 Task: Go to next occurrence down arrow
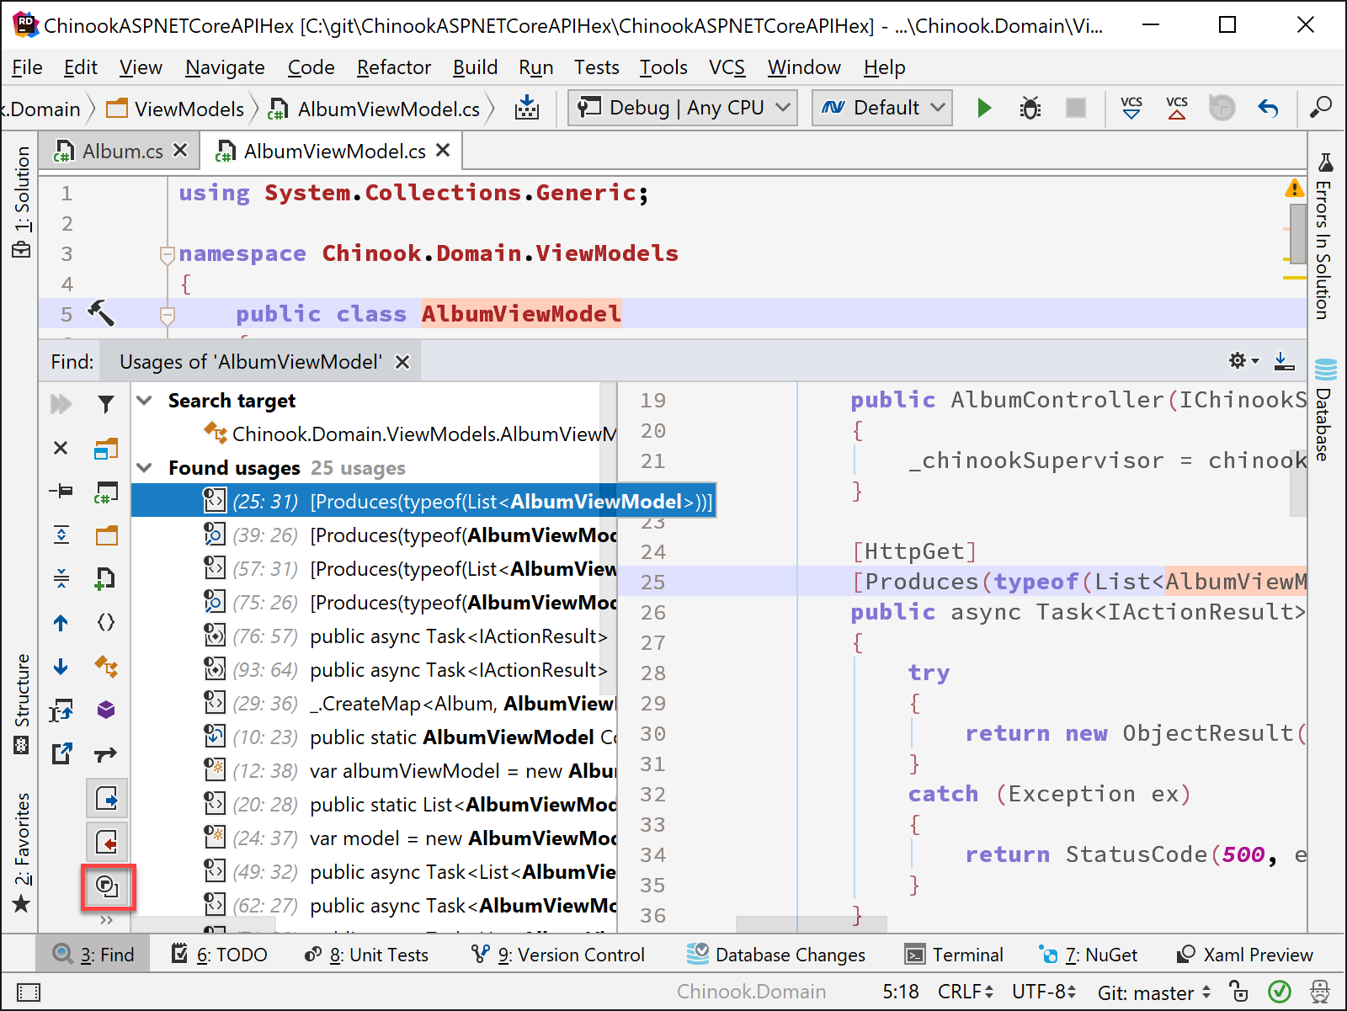coord(61,667)
